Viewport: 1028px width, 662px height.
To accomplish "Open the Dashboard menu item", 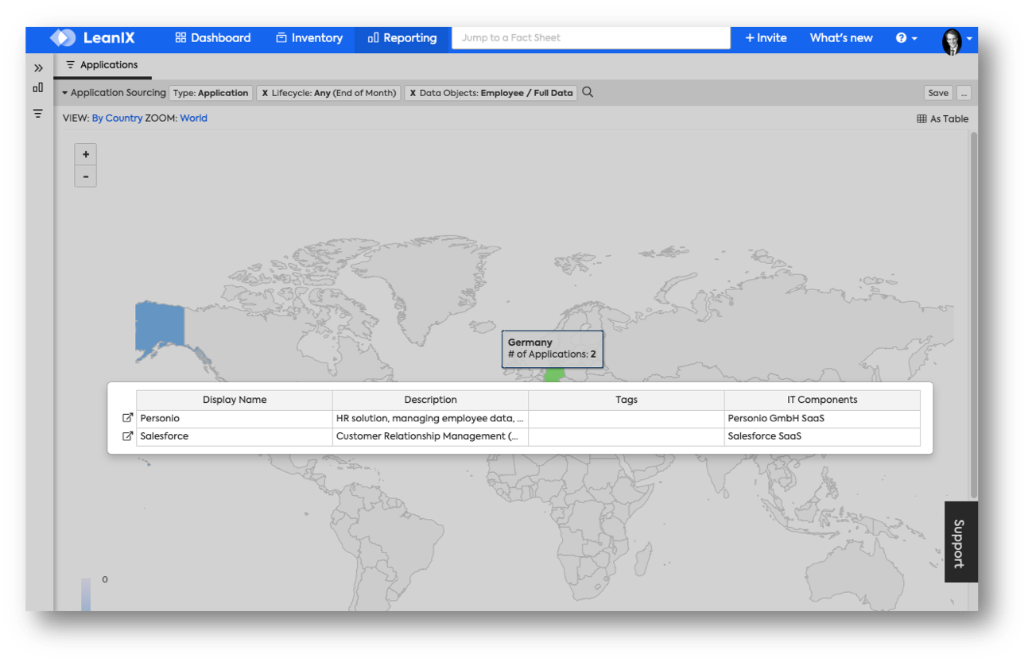I will (212, 38).
